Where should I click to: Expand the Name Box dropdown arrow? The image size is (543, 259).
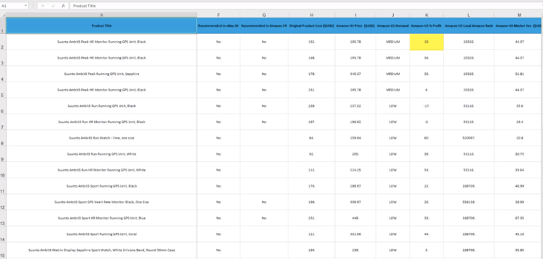26,6
